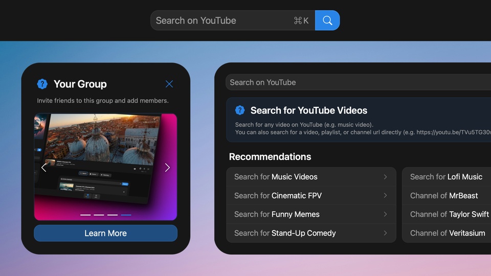The image size is (491, 276).
Task: Click the Learn More button
Action: click(x=105, y=233)
